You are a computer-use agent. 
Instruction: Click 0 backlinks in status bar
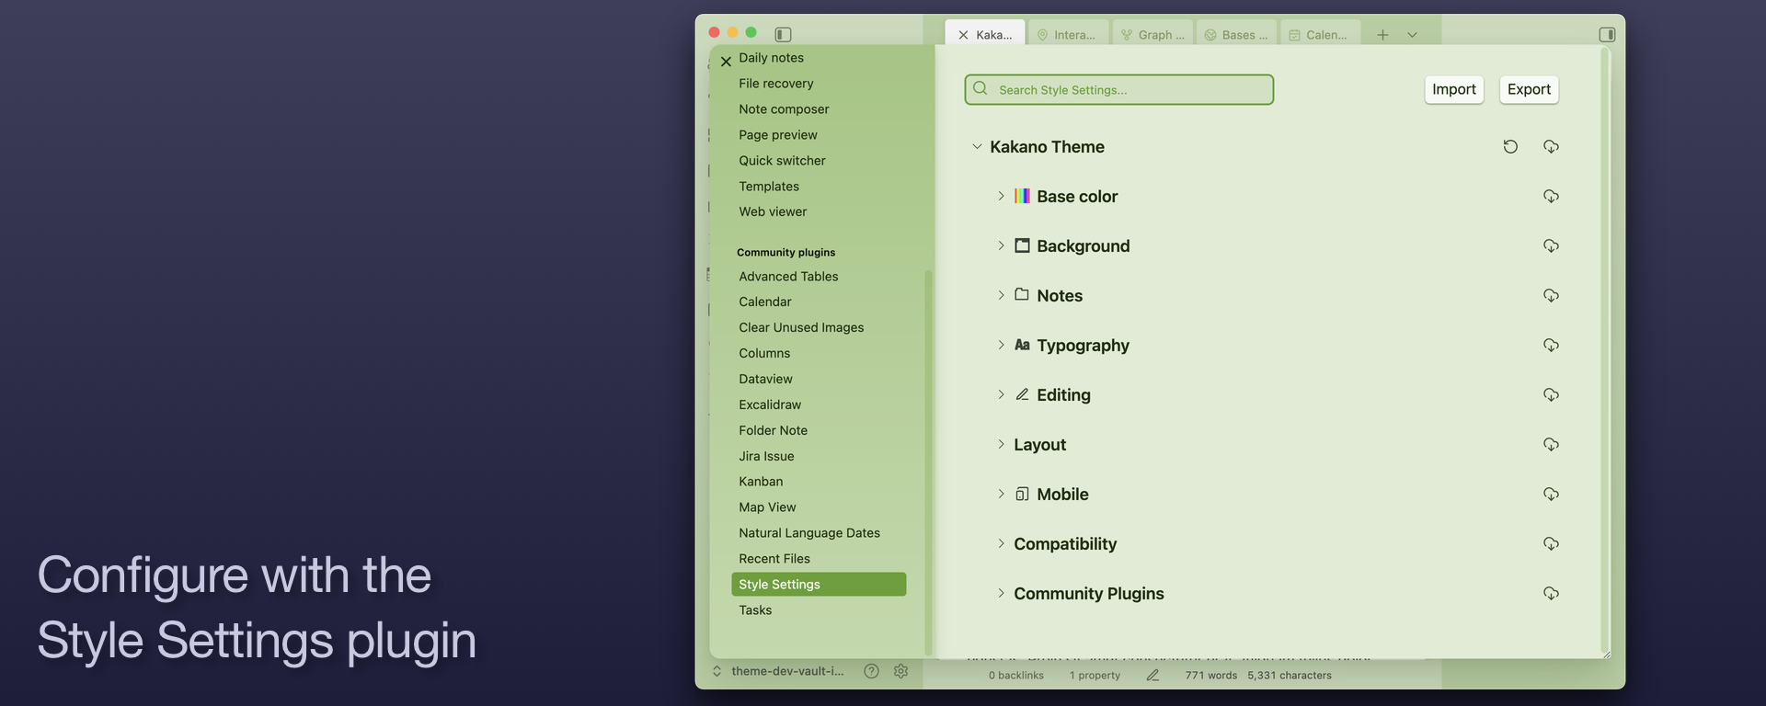[1016, 676]
